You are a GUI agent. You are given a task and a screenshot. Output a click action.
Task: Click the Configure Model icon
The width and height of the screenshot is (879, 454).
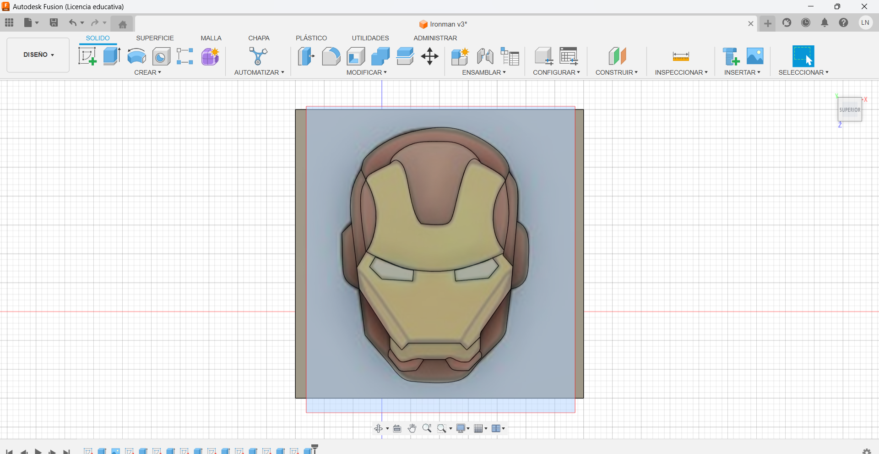click(544, 56)
